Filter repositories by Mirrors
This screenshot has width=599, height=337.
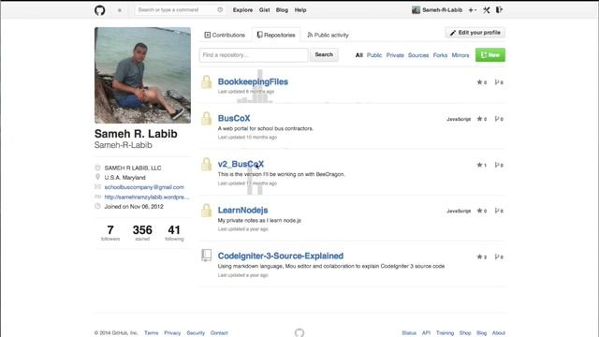click(460, 55)
